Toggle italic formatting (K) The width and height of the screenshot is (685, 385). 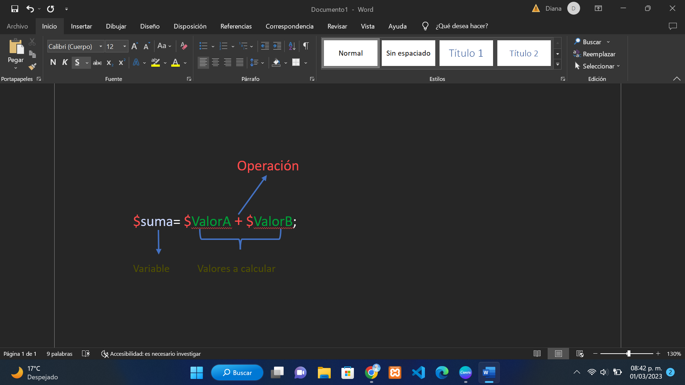pyautogui.click(x=65, y=63)
